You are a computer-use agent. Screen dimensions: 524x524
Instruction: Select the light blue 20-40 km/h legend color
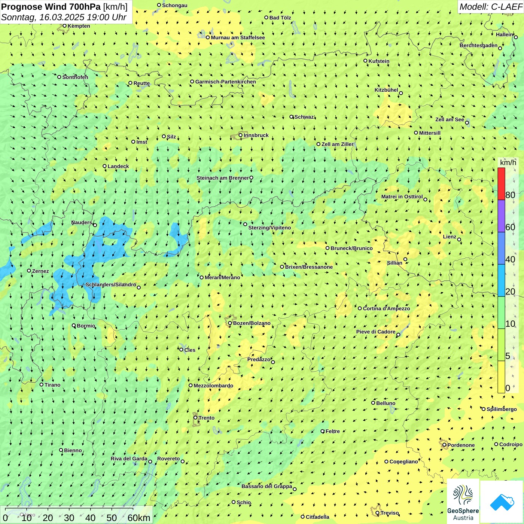(x=501, y=281)
